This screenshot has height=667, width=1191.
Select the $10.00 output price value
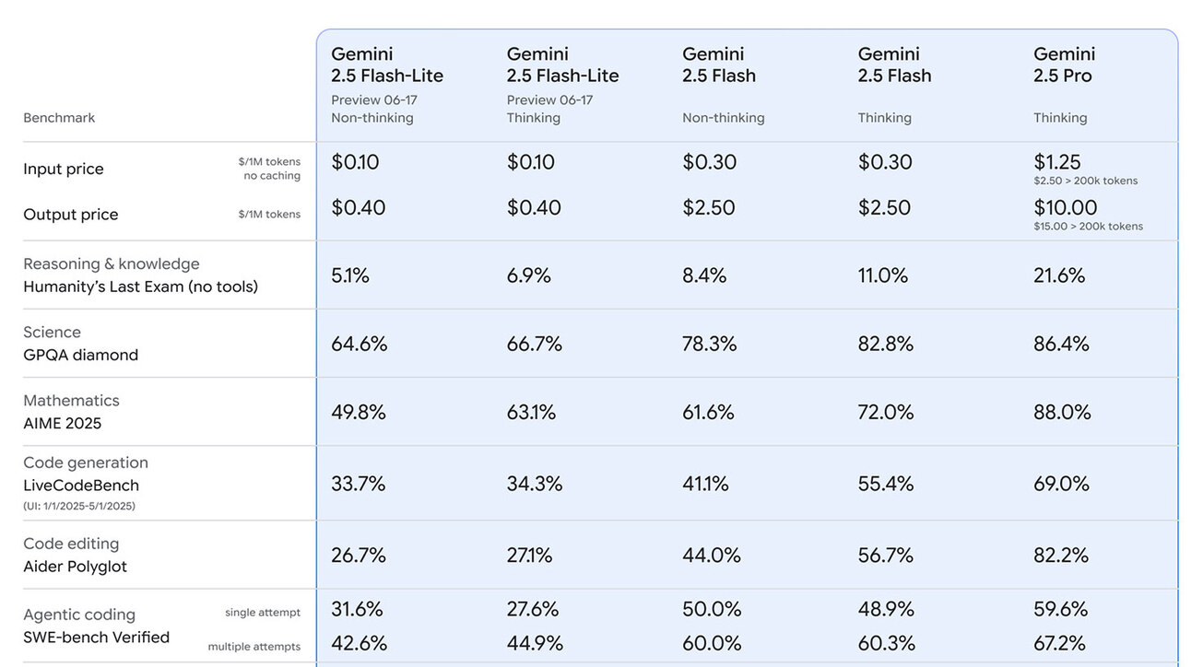click(1066, 207)
